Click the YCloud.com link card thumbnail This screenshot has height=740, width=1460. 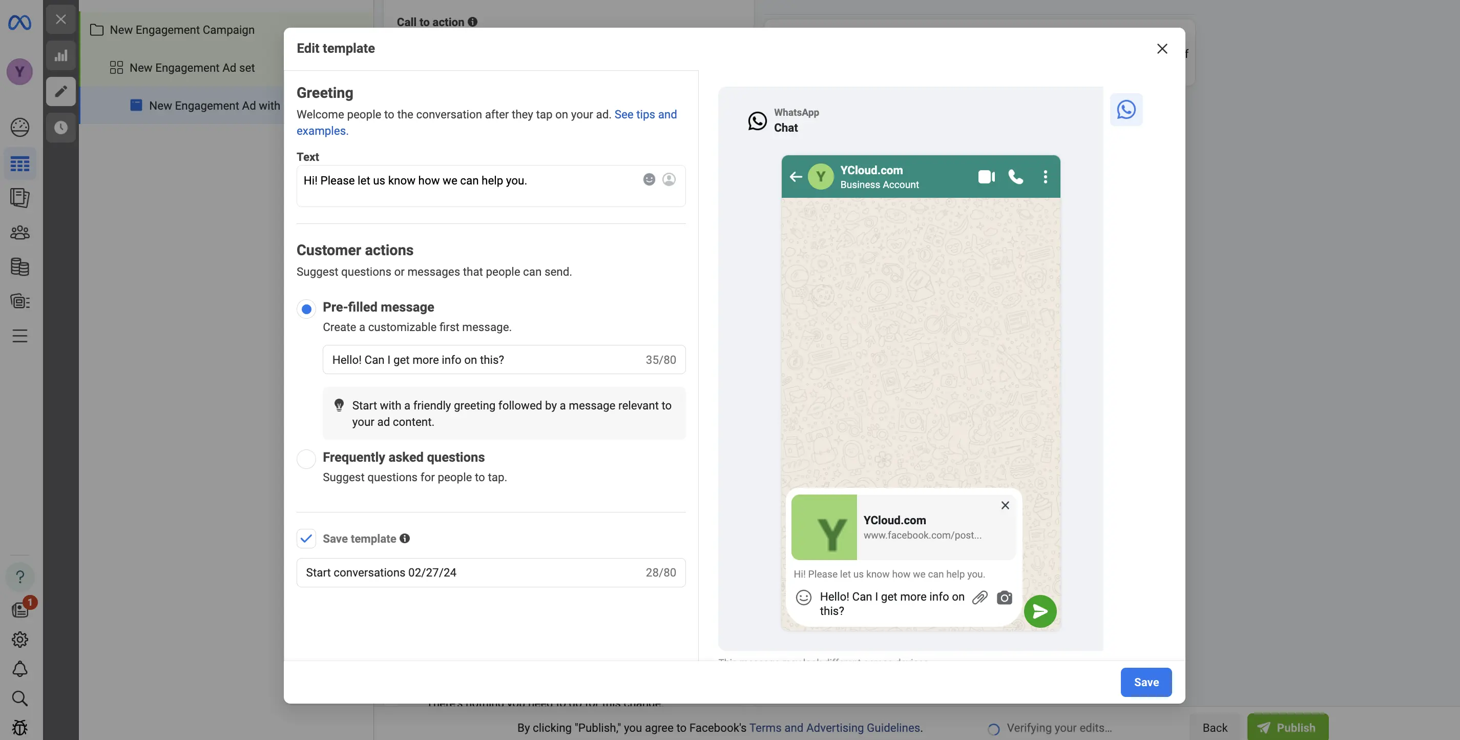(824, 527)
